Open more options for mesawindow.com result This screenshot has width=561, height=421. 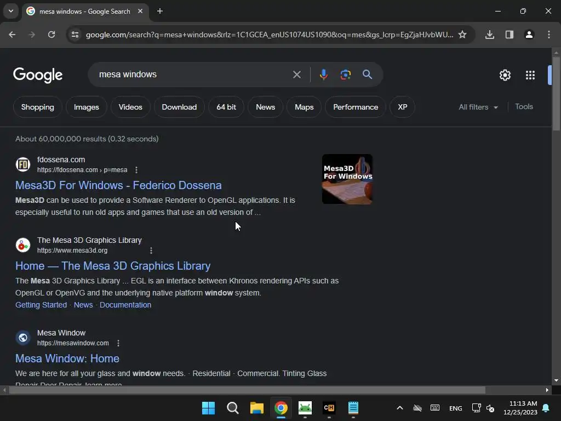coord(118,343)
